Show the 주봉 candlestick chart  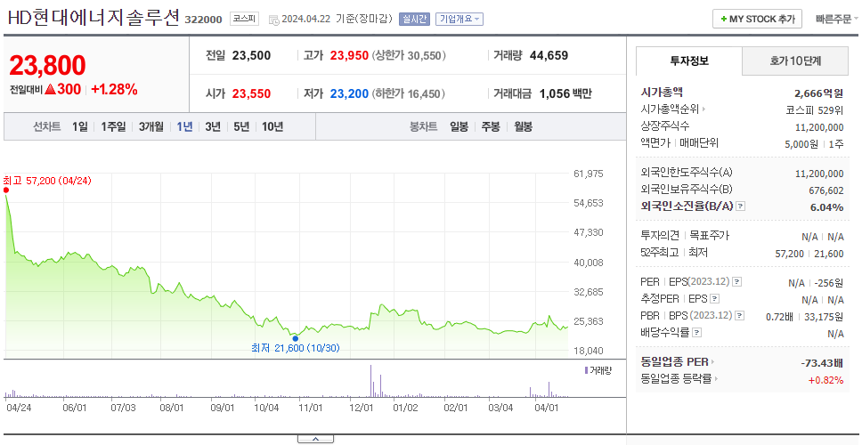pyautogui.click(x=491, y=127)
